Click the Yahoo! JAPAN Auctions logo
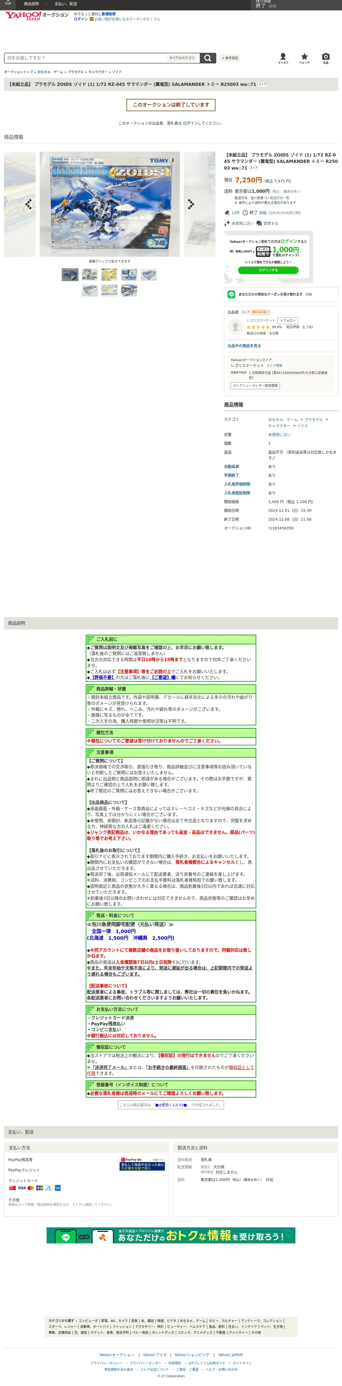The width and height of the screenshot is (342, 1386). click(x=36, y=16)
